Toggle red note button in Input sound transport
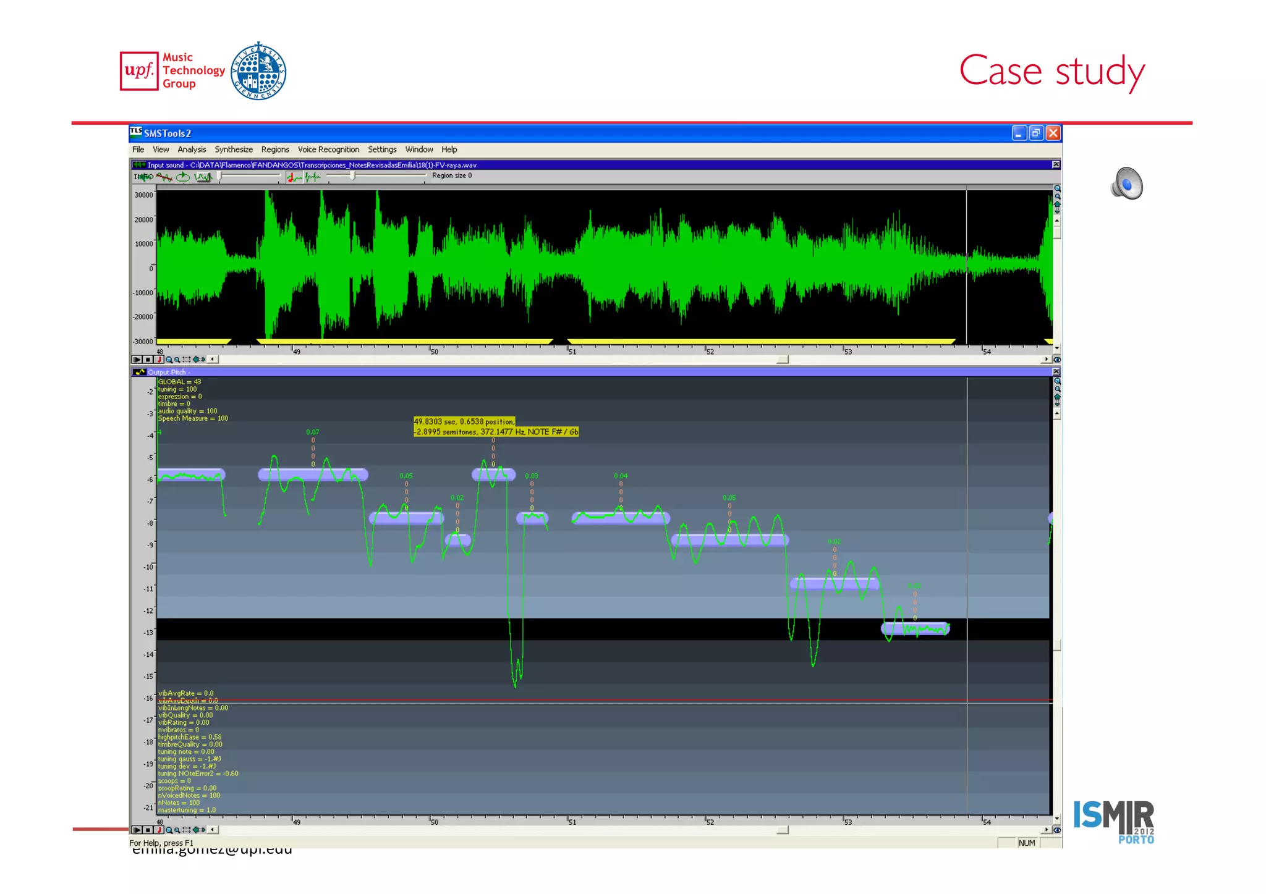Viewport: 1266px width, 894px height. pyautogui.click(x=159, y=360)
